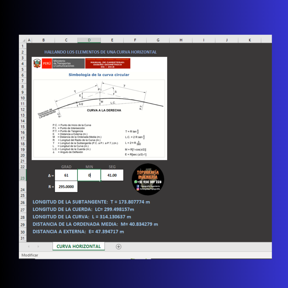This screenshot has width=288, height=288.
Task: Click the next sheet navigation arrow
Action: tap(38, 247)
